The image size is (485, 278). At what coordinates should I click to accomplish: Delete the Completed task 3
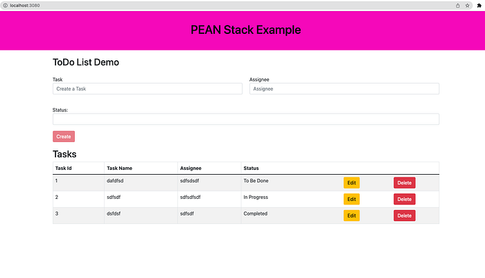[x=404, y=216]
